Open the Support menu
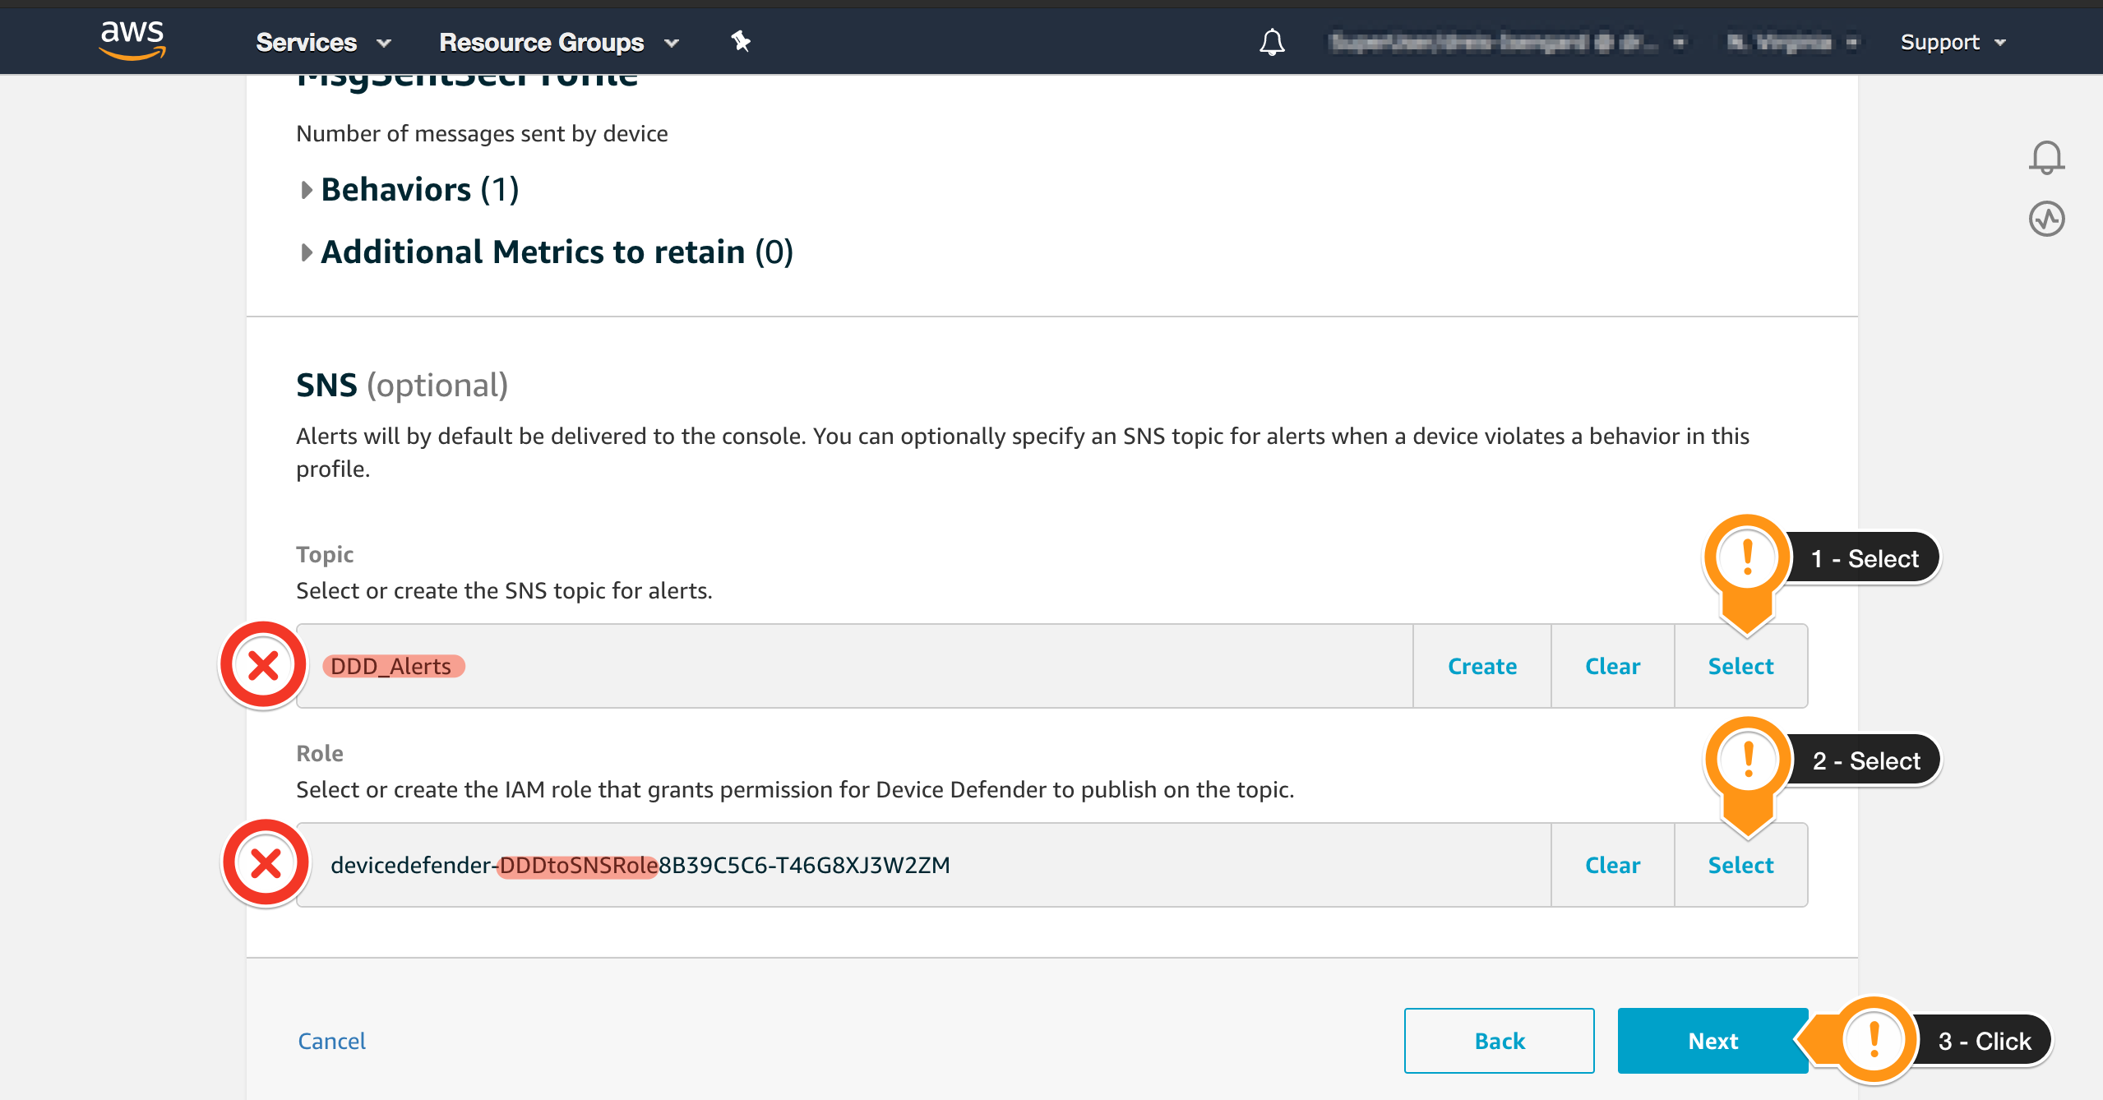 click(x=1953, y=42)
